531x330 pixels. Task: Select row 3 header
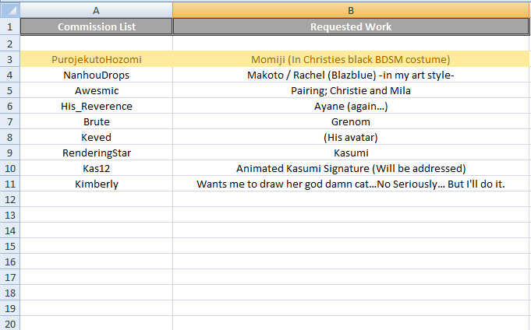[9, 59]
